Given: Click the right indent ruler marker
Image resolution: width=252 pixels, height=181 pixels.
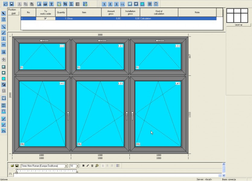Looking at the screenshot, I should 77,172.
